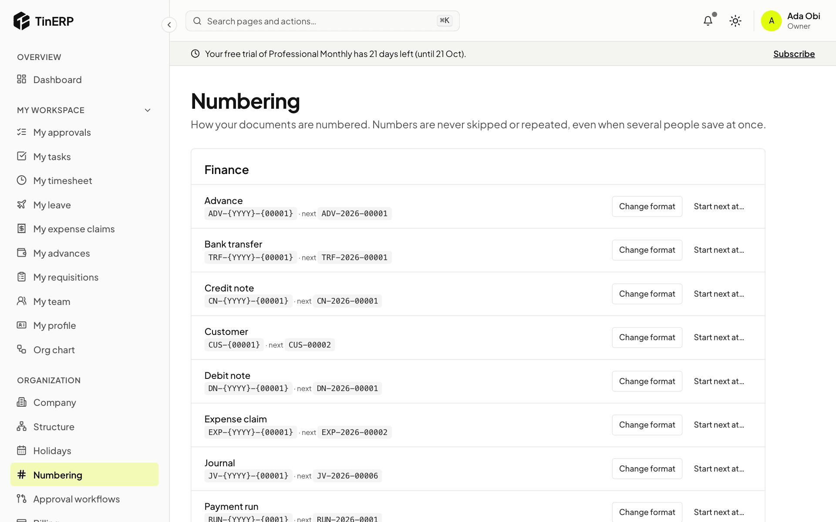Viewport: 836px width, 522px height.
Task: Change format for Bank transfer
Action: coord(647,250)
